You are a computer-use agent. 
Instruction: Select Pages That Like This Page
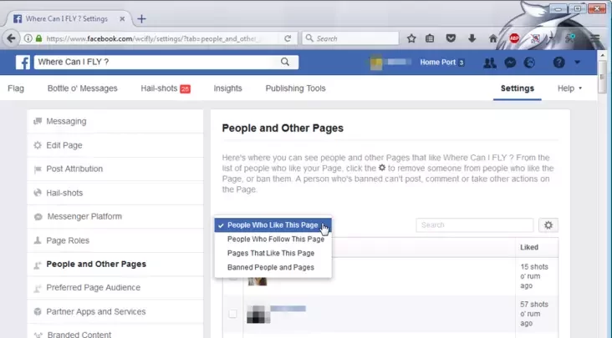pos(270,254)
